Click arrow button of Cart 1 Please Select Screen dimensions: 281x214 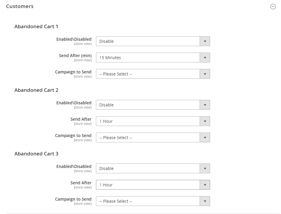205,74
